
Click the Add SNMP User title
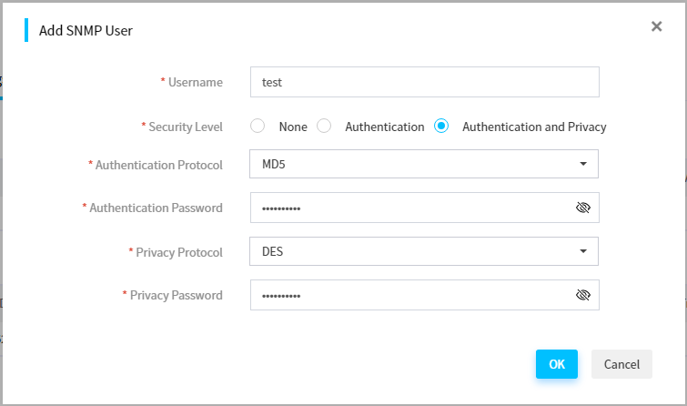(86, 31)
